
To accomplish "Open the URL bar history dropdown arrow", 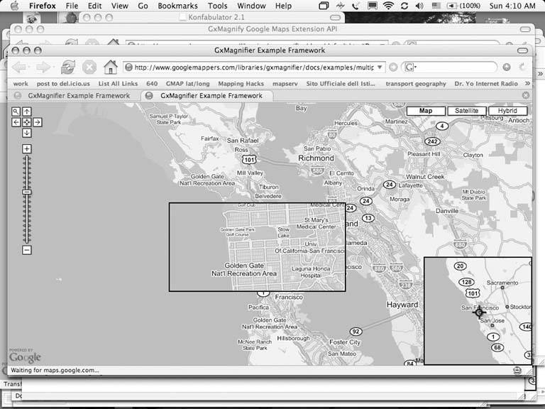I will 381,67.
